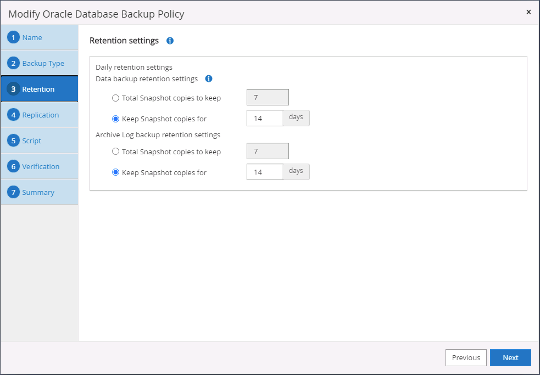The height and width of the screenshot is (375, 540).
Task: Go to the Verification step
Action: pos(41,166)
